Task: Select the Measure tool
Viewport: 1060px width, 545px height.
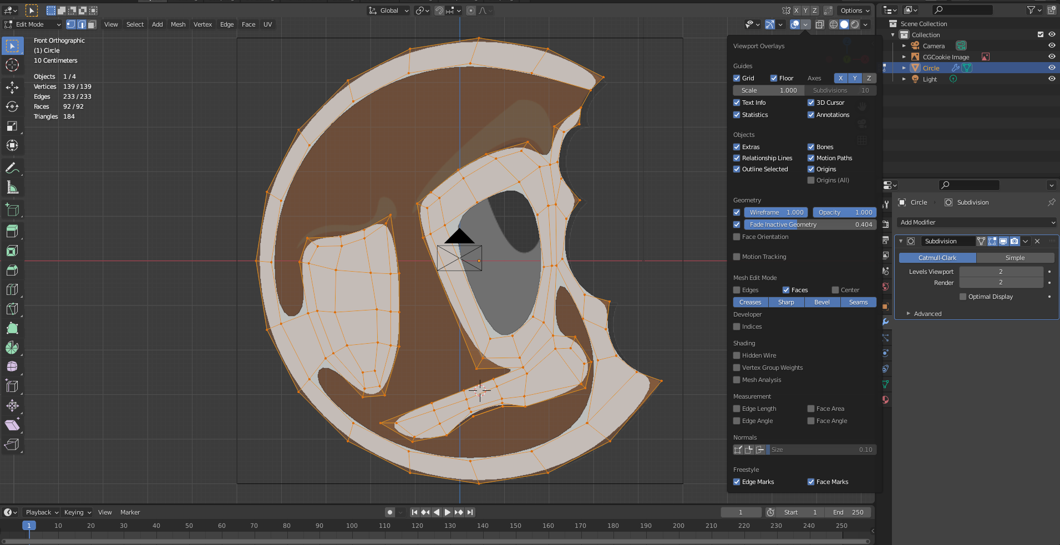Action: [12, 187]
